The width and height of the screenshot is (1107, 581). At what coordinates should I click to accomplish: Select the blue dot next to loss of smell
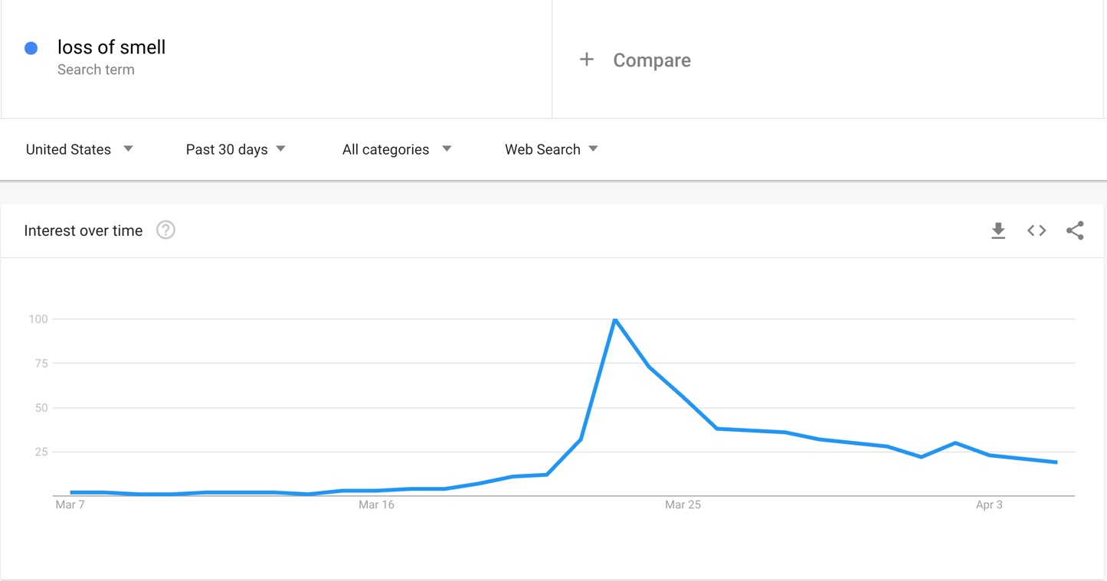(31, 48)
